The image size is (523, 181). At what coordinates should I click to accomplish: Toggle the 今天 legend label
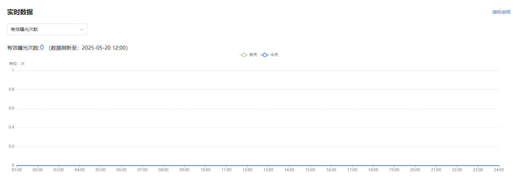click(x=274, y=55)
